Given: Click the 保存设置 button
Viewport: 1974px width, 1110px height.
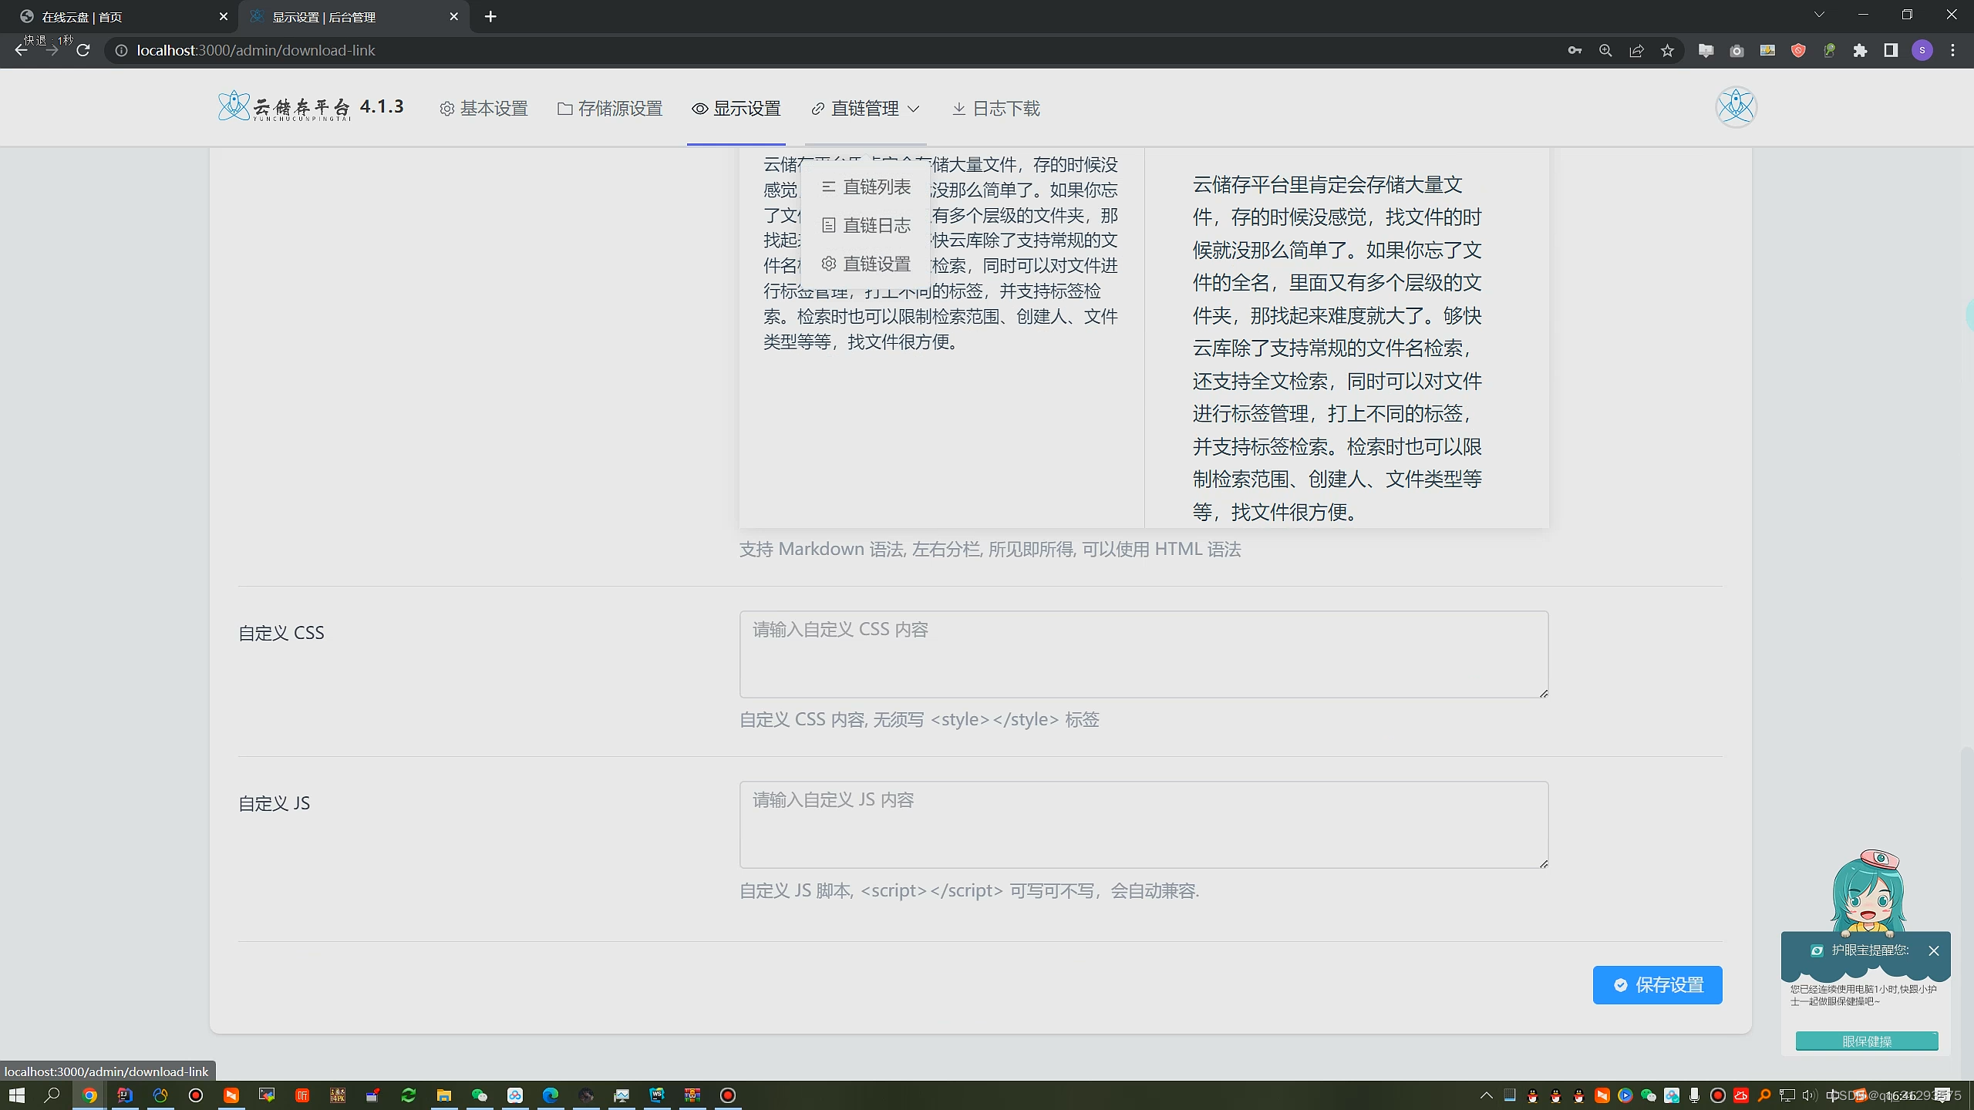Looking at the screenshot, I should (1656, 985).
